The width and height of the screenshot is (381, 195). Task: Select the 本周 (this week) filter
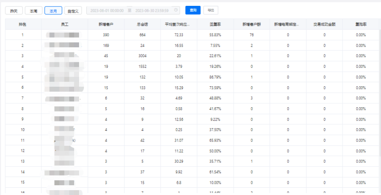tap(33, 10)
